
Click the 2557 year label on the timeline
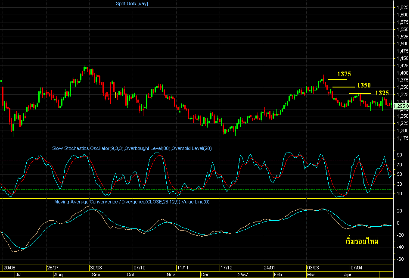(243, 274)
